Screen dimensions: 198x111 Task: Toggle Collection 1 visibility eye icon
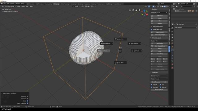(x=196, y=11)
